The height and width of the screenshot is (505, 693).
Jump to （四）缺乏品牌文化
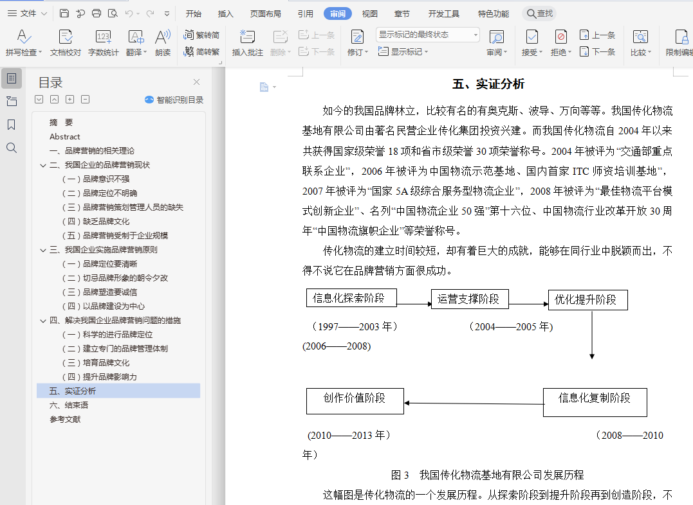tap(96, 222)
